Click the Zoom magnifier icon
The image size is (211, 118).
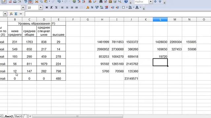120,1
